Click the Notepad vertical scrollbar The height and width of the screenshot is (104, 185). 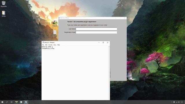tap(109, 73)
